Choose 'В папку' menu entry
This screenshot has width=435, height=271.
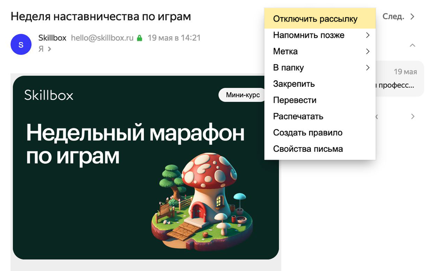click(x=320, y=68)
